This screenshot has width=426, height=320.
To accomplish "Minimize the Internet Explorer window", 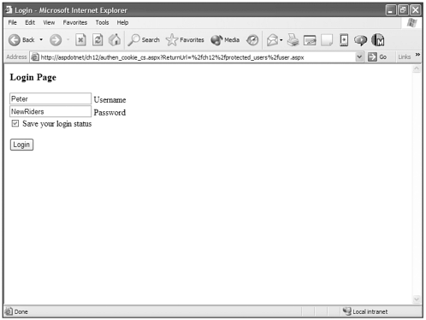I will tap(391, 10).
